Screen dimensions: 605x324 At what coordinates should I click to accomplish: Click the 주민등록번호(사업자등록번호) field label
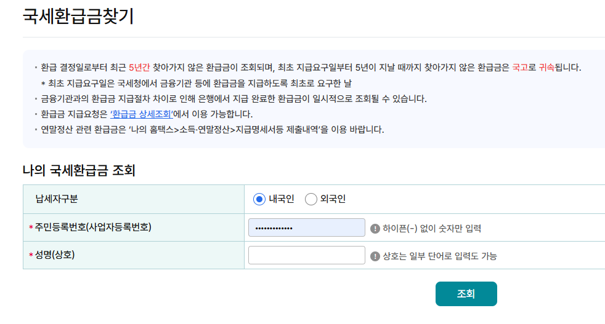93,227
